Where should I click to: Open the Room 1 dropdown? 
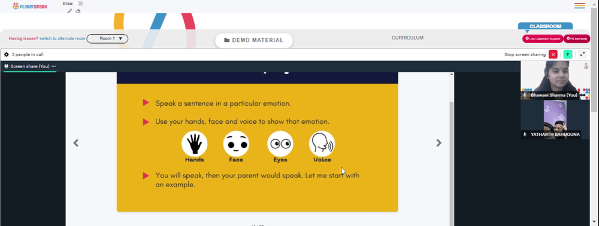click(107, 38)
